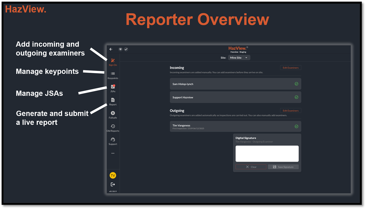Expand the Mine Site dropdown
Screen dimensions: 366x209
pyautogui.click(x=239, y=58)
